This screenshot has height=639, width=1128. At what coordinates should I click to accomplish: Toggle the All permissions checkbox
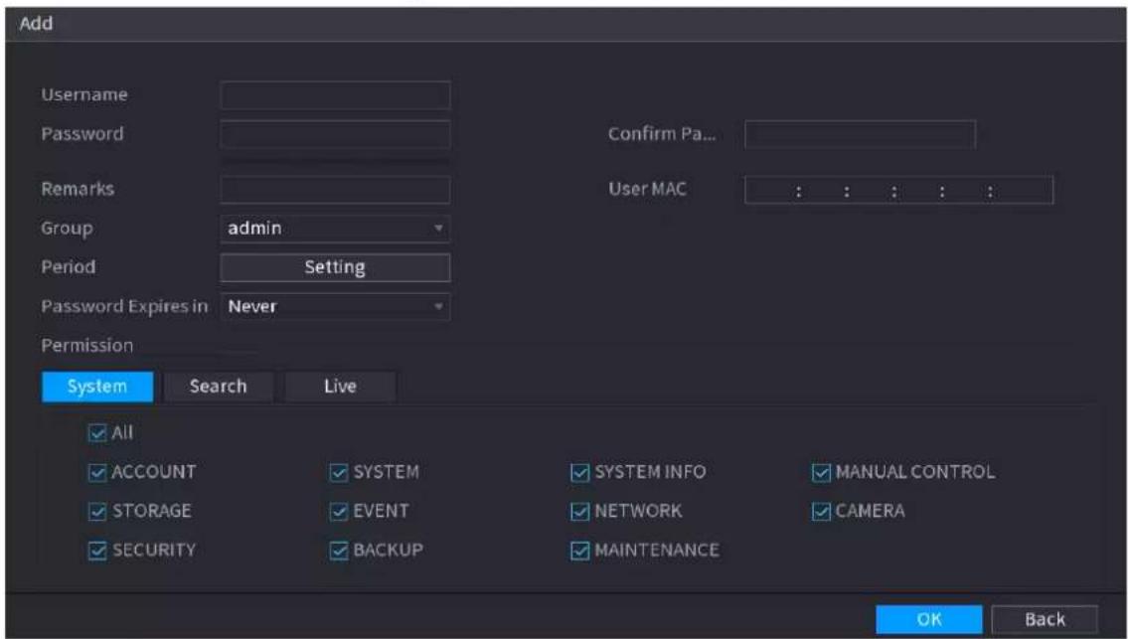tap(96, 432)
